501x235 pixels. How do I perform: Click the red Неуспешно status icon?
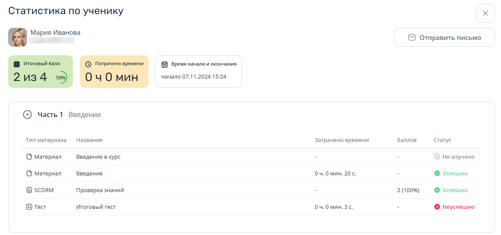[x=437, y=207]
